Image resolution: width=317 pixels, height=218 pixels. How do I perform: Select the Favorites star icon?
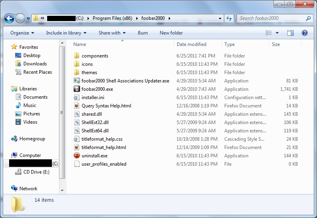[14, 47]
